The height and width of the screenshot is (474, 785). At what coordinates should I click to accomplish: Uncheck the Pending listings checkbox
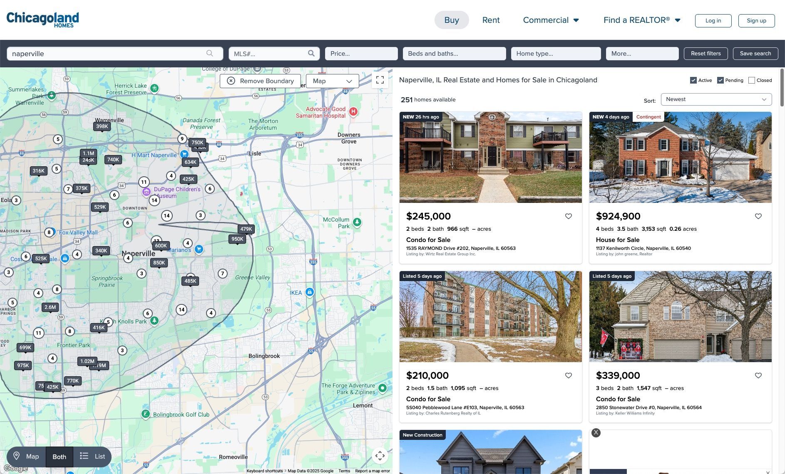pos(720,80)
